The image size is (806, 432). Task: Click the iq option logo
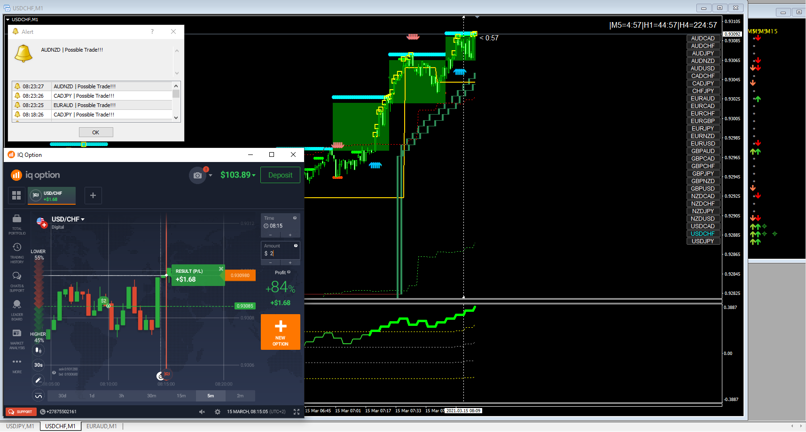click(35, 175)
